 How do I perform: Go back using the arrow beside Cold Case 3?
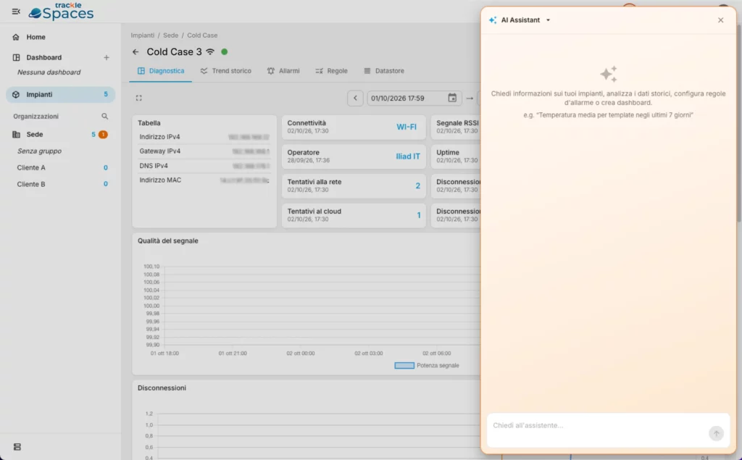pos(136,52)
